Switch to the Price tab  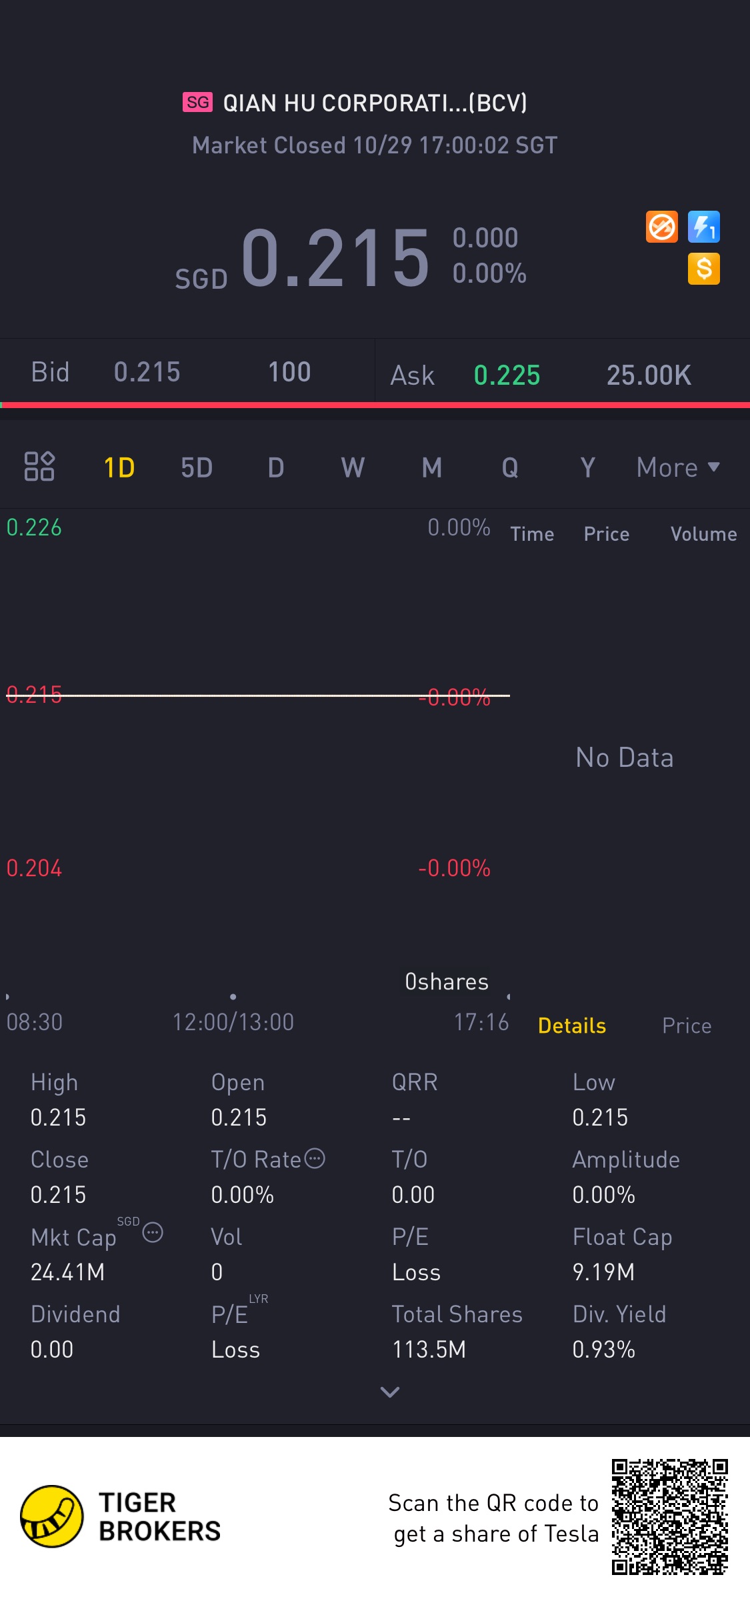click(687, 1026)
